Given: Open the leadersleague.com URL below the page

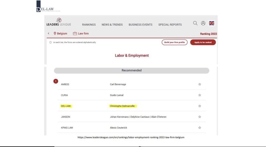Looking at the screenshot, I should (131, 137).
